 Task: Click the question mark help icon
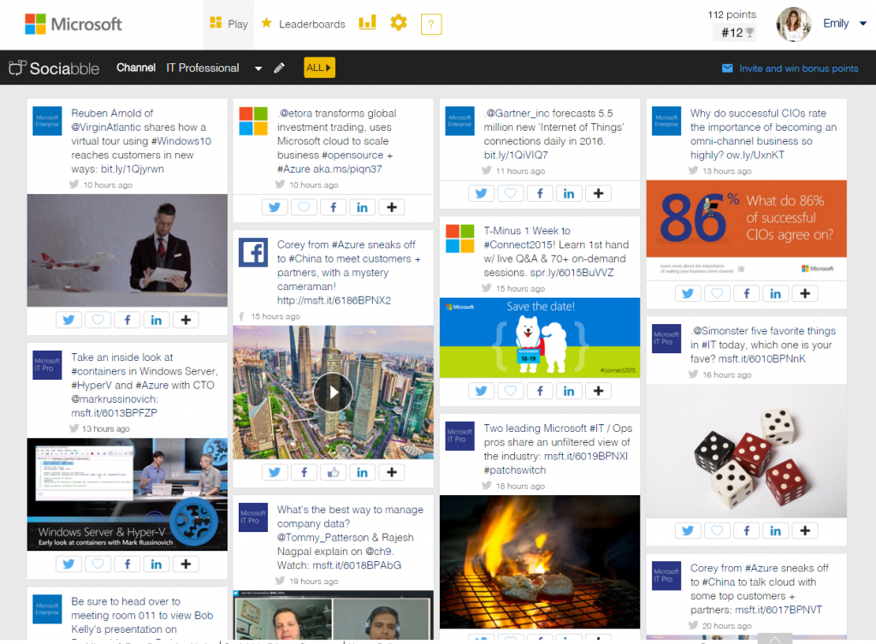point(431,24)
